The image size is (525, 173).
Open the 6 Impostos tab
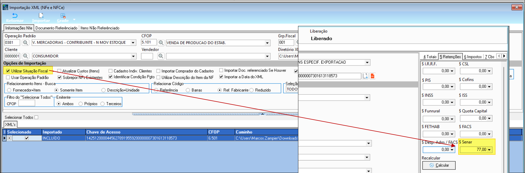pos(472,57)
